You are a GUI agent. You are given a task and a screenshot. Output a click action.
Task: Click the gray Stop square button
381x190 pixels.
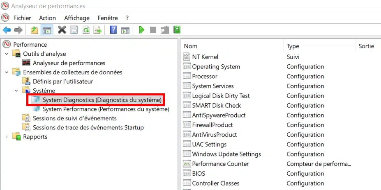point(153,30)
